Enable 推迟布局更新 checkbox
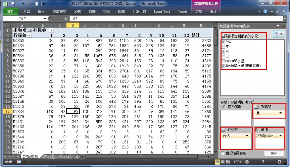The width and height of the screenshot is (290, 167). click(x=223, y=153)
